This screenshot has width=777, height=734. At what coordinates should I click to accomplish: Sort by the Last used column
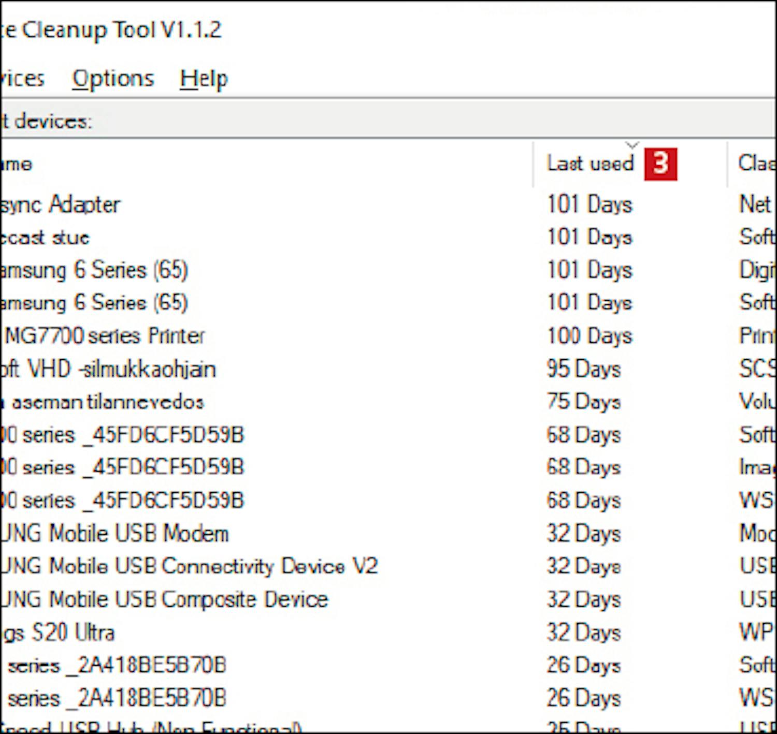click(590, 163)
